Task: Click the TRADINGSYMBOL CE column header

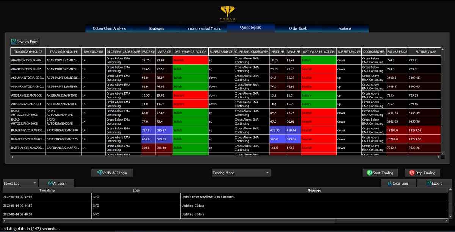Action: 28,51
